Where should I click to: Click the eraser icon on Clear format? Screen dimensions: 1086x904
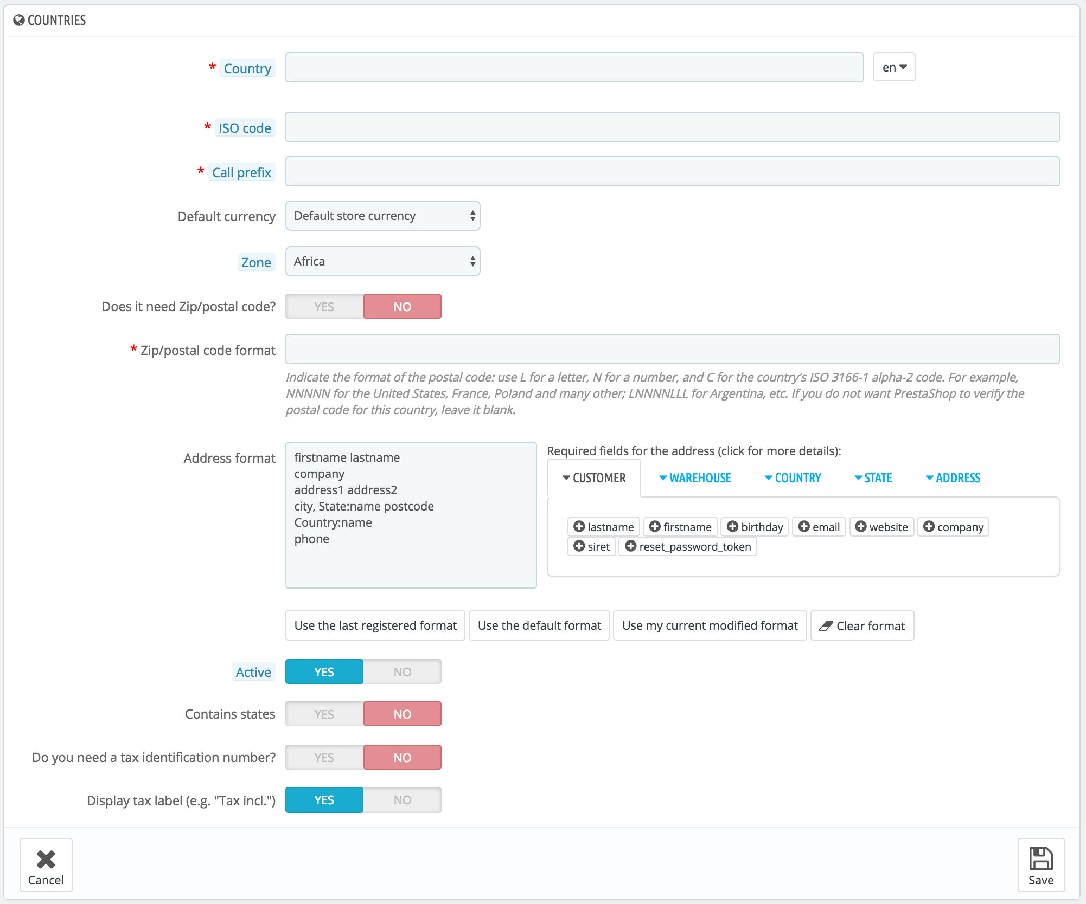point(826,626)
